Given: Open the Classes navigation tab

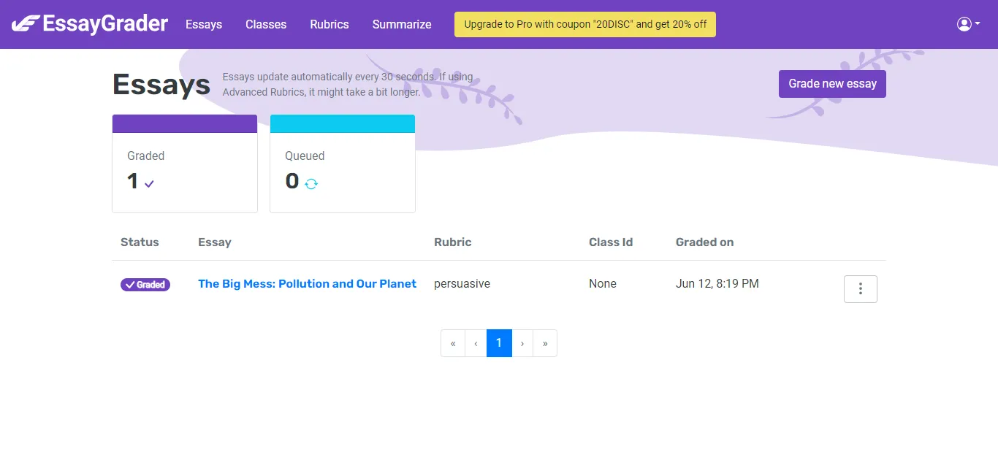Looking at the screenshot, I should [x=266, y=24].
